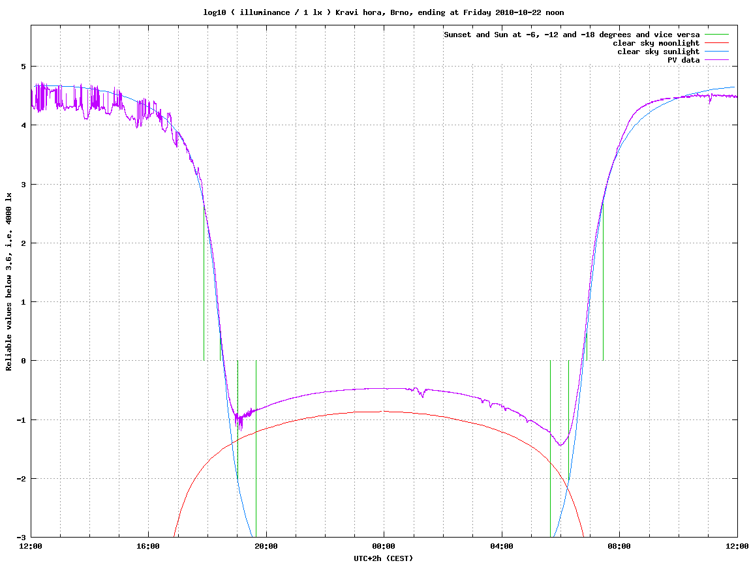
Task: Click y-axis tick label '0'
Action: tap(23, 361)
